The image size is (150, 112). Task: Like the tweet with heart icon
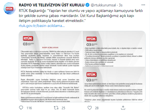pyautogui.click(x=89, y=108)
